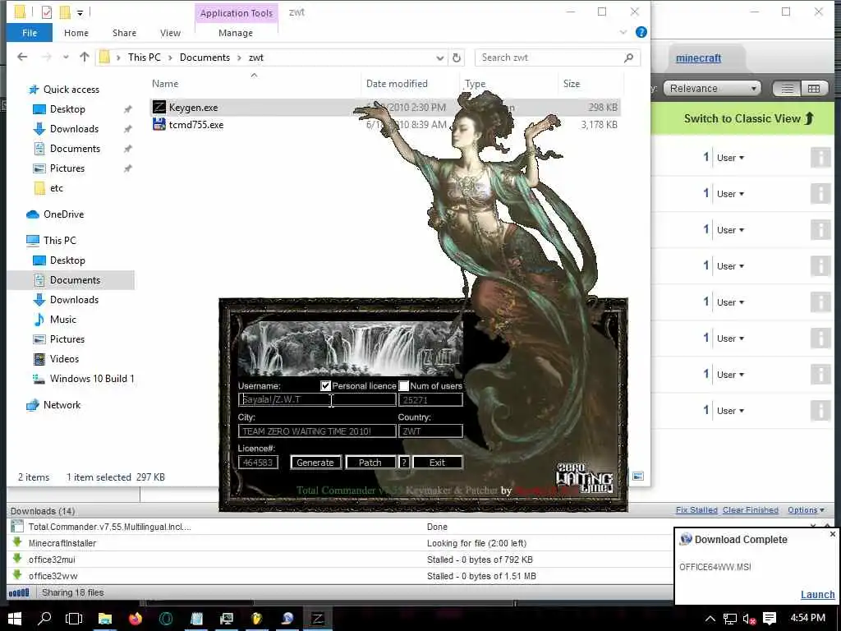Switch to large icons view in Explorer
Image resolution: width=841 pixels, height=631 pixels.
pyautogui.click(x=638, y=476)
